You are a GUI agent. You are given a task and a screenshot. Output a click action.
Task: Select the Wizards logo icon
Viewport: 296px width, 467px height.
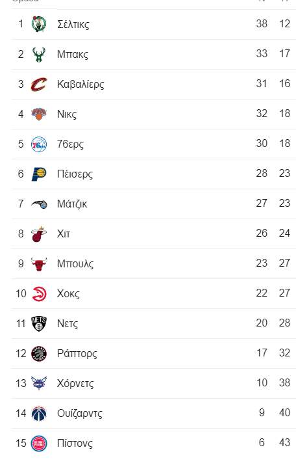(x=39, y=414)
